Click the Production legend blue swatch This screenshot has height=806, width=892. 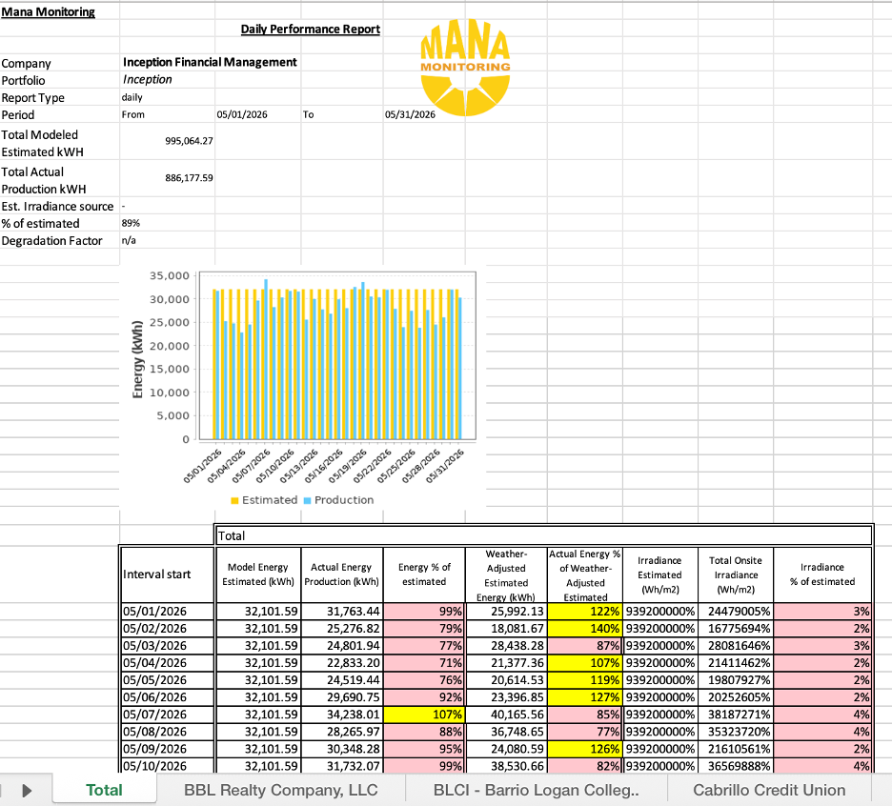307,500
